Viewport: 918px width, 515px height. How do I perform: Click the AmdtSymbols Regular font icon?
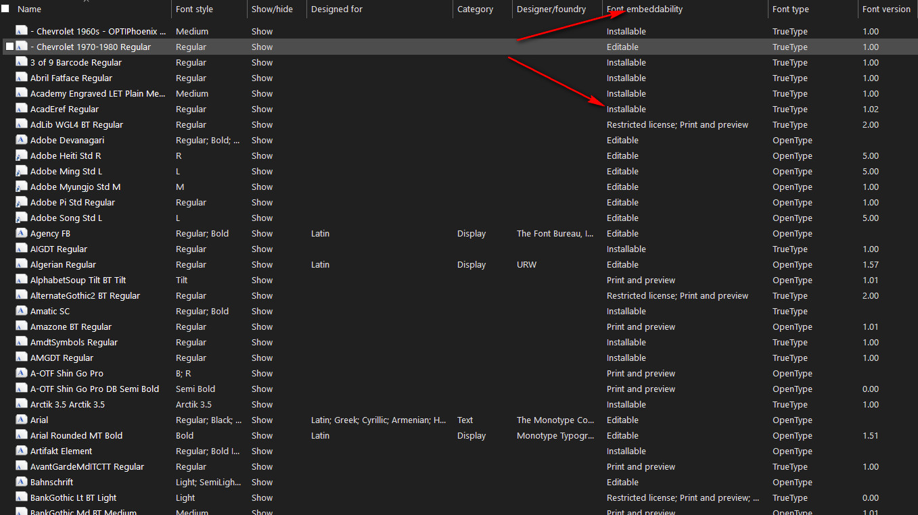pos(22,342)
